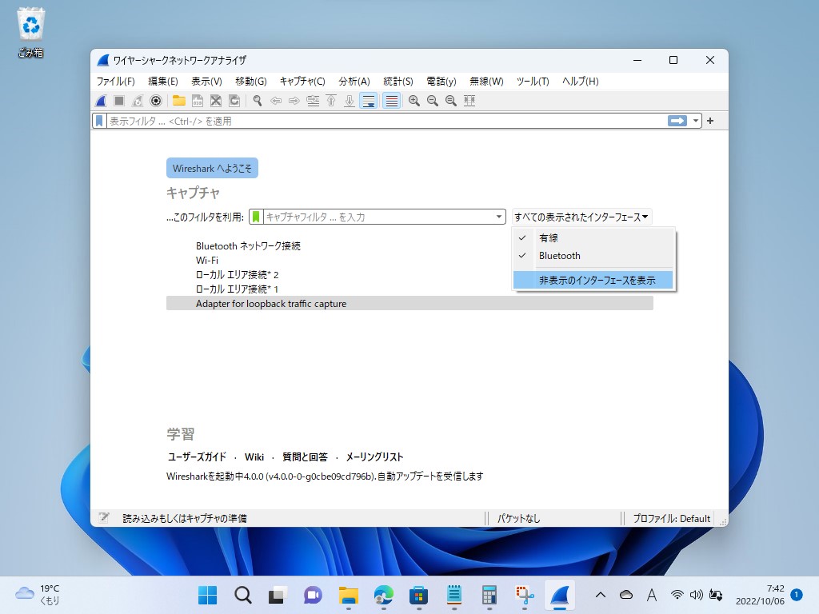Click パケットなし status bar text

pyautogui.click(x=518, y=518)
